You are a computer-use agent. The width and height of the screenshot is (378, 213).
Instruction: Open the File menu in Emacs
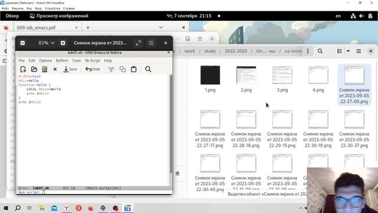point(21,60)
